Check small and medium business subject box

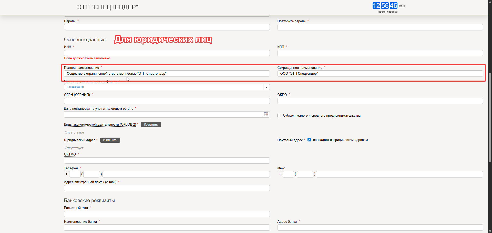(279, 116)
